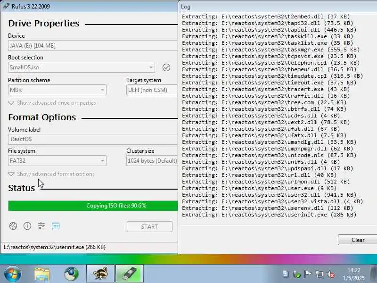Screen dimensions: 377x283
Task: Expand Show advanced drive properties
Action: click(52, 103)
